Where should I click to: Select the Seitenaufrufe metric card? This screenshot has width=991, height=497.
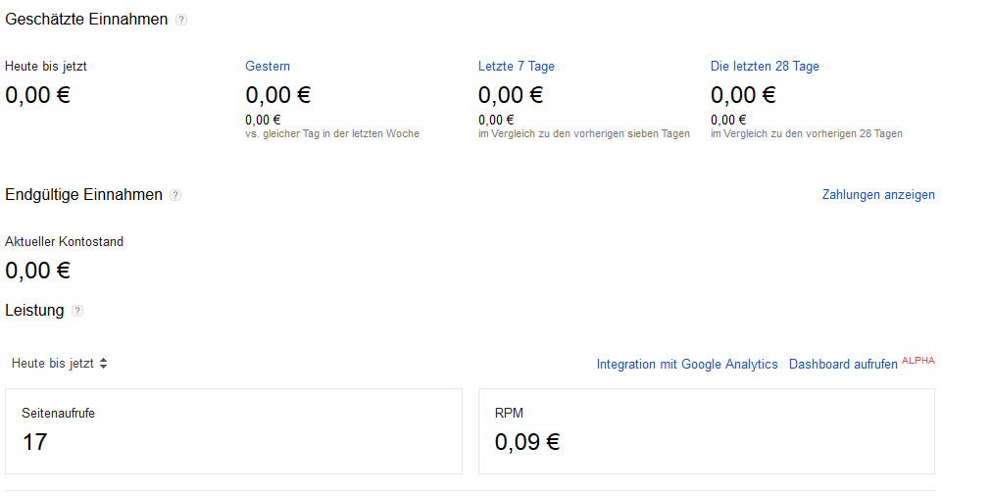click(233, 431)
